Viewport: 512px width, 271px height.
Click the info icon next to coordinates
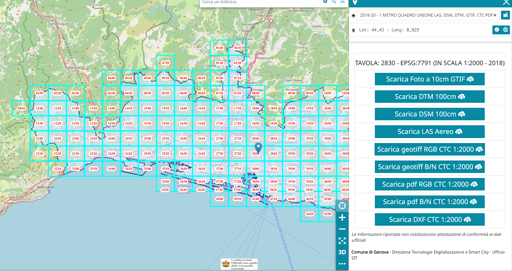tap(497, 30)
